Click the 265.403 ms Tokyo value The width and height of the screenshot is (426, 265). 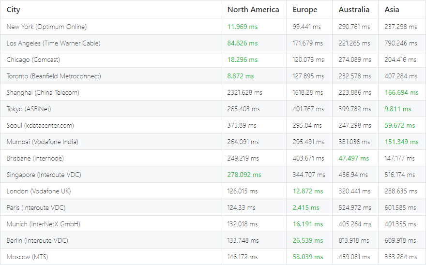click(243, 109)
